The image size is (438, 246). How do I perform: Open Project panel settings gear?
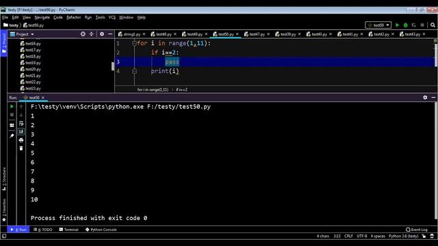point(102,34)
